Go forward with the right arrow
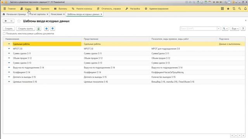The height and width of the screenshot is (139, 248). pos(11,21)
